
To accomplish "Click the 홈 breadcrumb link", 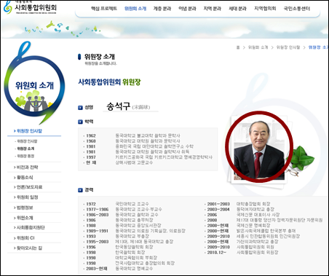I will [238, 47].
